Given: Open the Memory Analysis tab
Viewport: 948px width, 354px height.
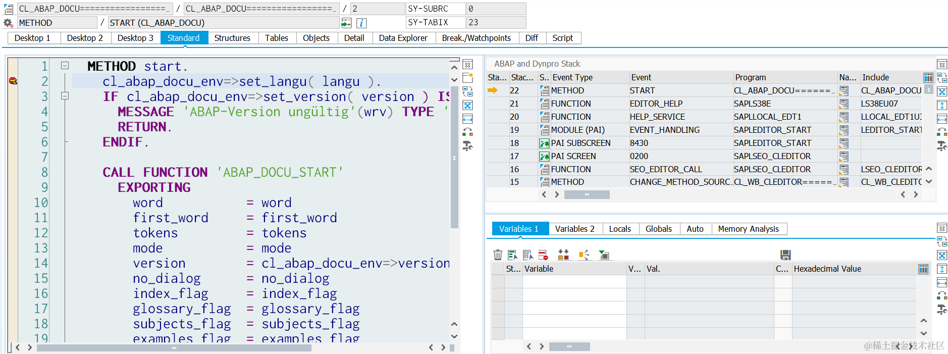Looking at the screenshot, I should (x=748, y=229).
